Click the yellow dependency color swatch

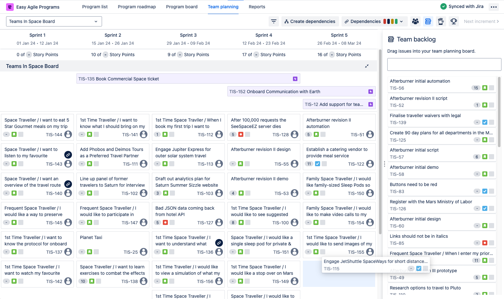392,21
